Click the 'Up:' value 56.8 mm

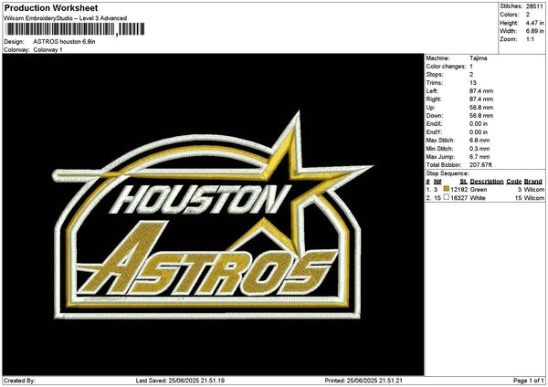tap(481, 108)
